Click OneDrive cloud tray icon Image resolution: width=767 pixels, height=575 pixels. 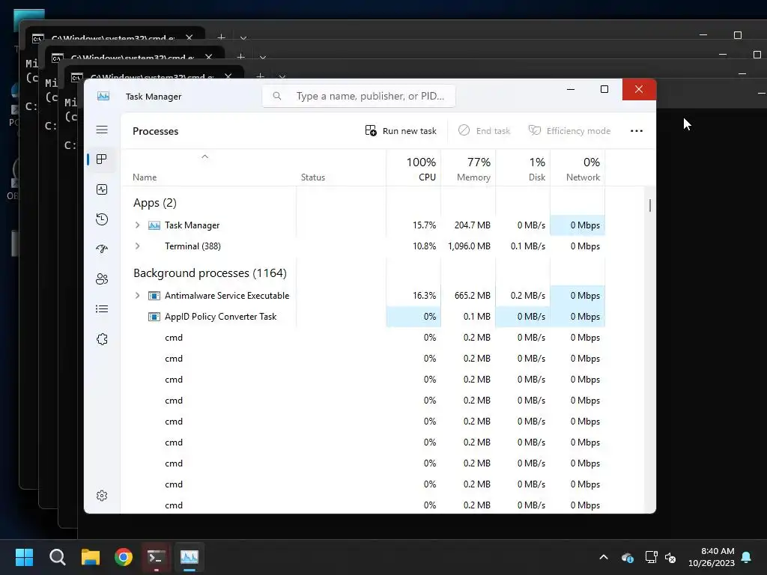coord(627,557)
